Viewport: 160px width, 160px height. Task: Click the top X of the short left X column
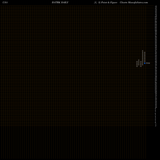pyautogui.click(x=139, y=60)
